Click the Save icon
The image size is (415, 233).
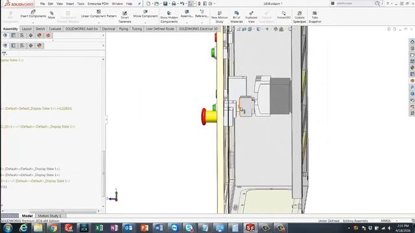(165, 4)
